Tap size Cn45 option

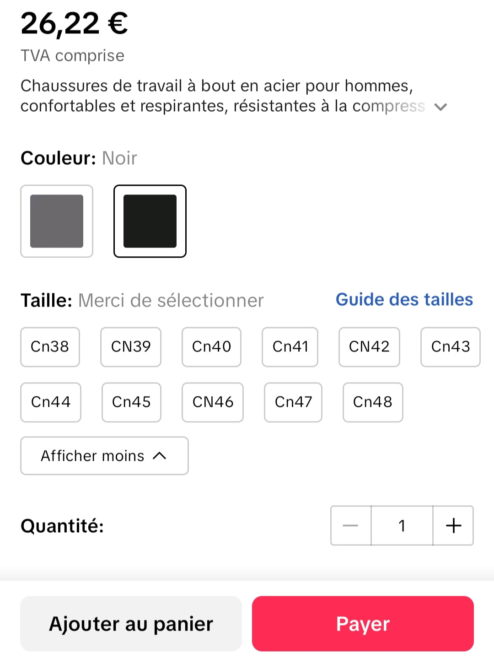[131, 402]
